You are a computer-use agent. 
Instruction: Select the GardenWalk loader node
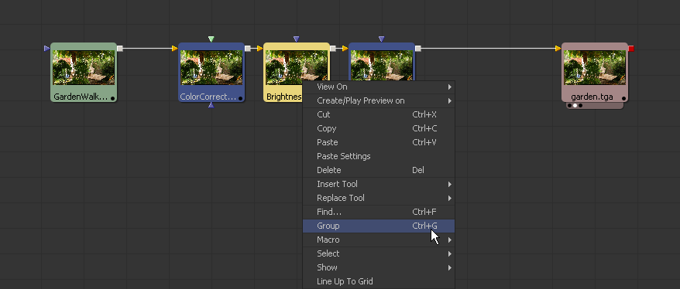point(84,73)
